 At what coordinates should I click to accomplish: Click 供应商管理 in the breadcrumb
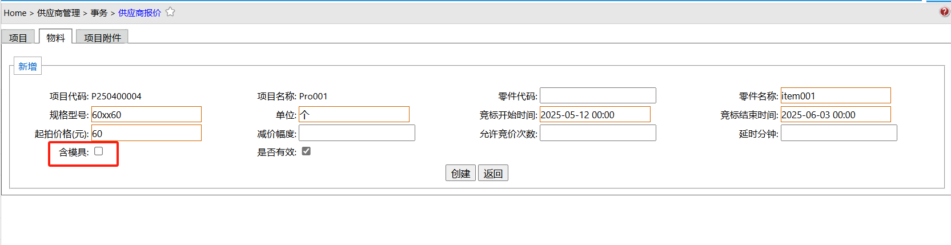[x=58, y=13]
